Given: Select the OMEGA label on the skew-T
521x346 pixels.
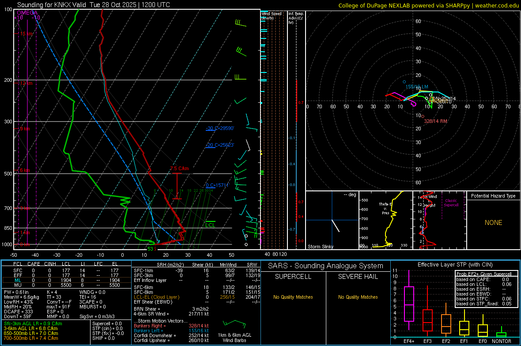Looking at the screenshot, I should pos(27,13).
